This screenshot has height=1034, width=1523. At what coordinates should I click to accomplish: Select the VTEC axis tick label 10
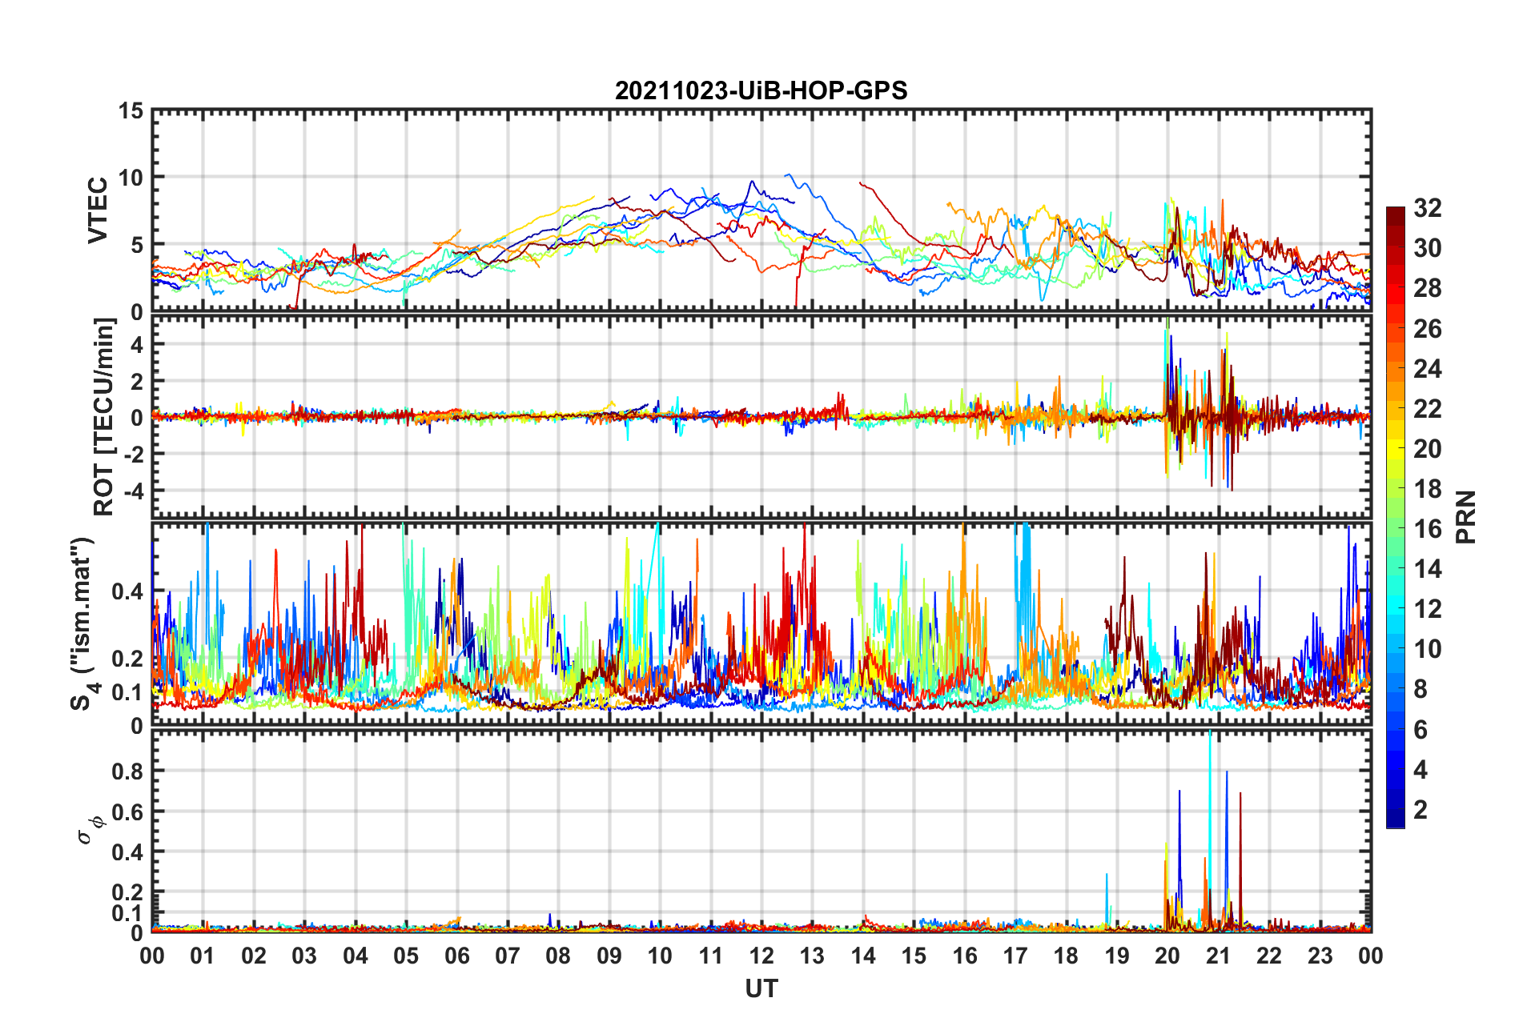click(131, 178)
